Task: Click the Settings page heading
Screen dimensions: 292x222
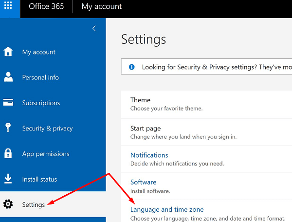Action: (x=144, y=39)
